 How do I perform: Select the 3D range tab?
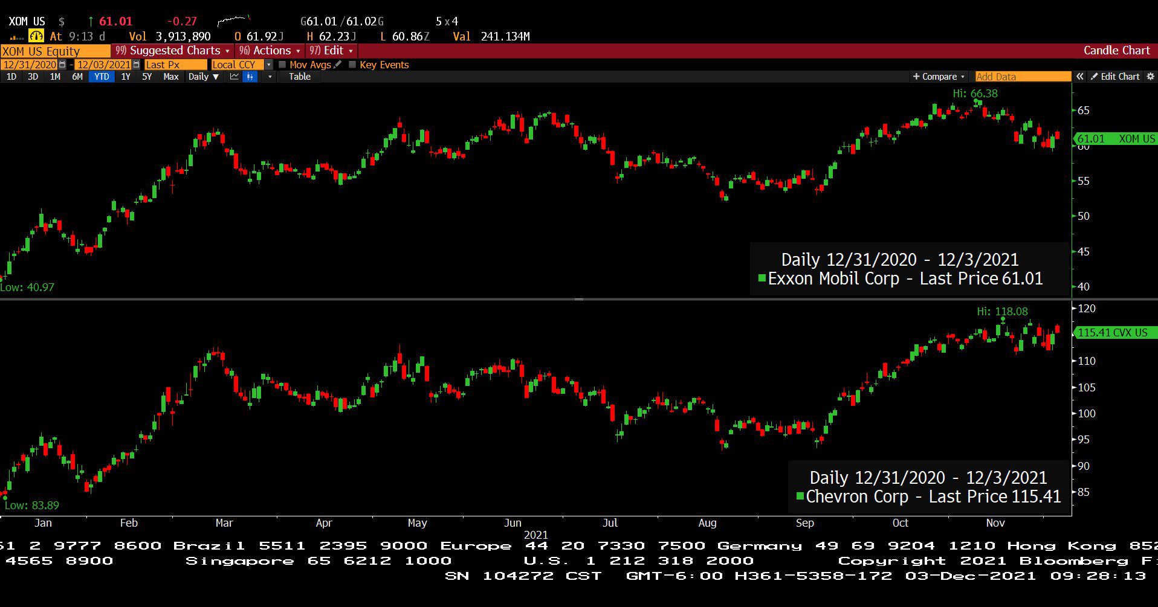(x=33, y=77)
